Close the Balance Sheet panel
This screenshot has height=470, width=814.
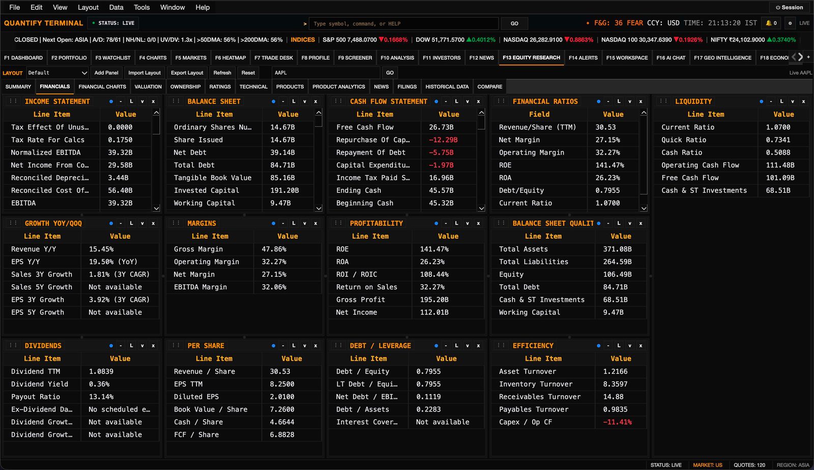pos(315,101)
